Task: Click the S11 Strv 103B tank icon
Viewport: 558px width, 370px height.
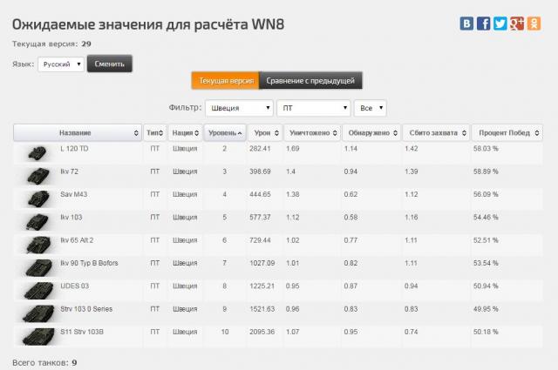Action: 37,334
